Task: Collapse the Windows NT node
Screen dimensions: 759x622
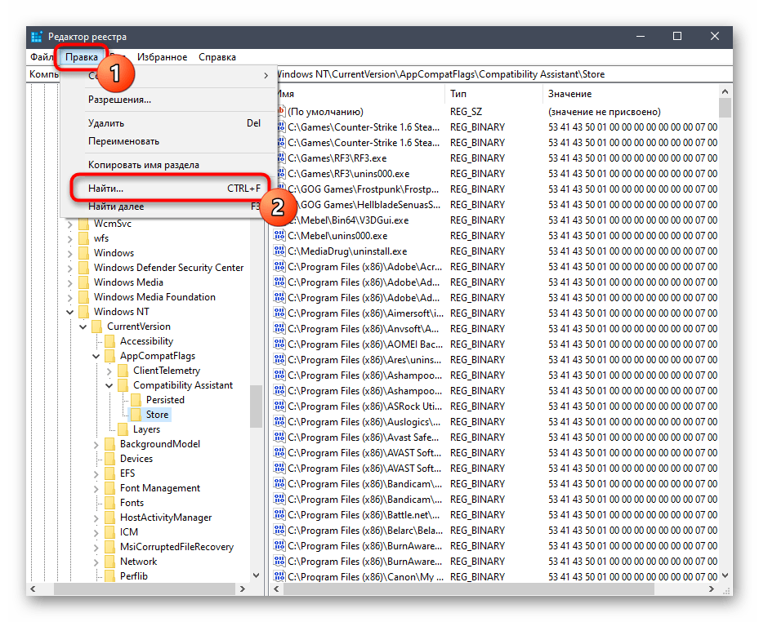Action: click(x=70, y=313)
